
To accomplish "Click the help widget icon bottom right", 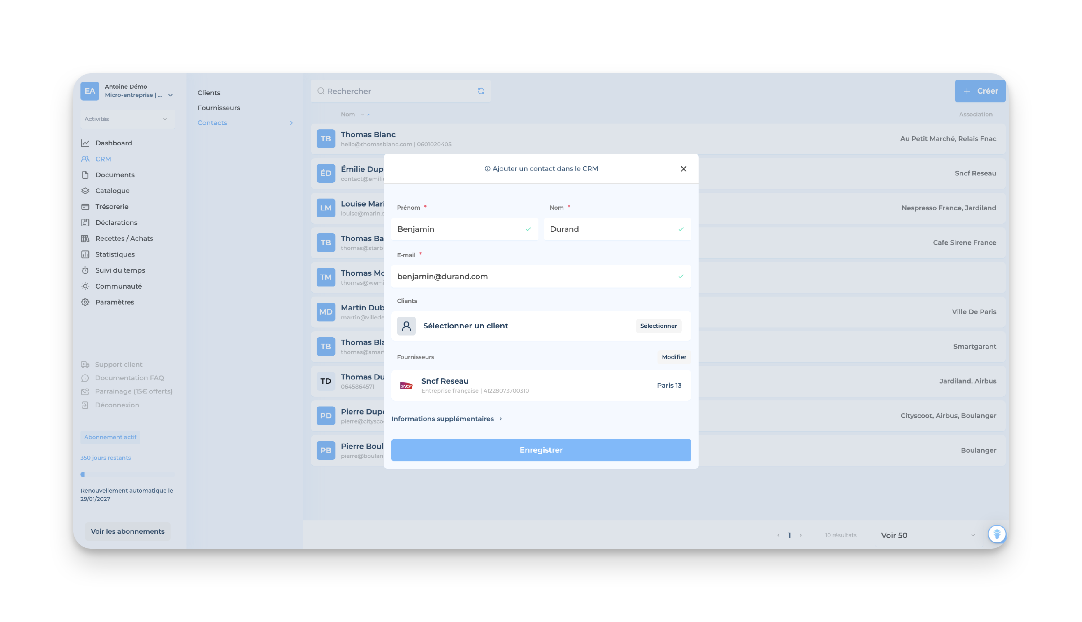I will (x=997, y=534).
